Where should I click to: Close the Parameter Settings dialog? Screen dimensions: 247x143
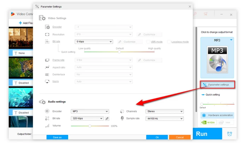pos(190,6)
